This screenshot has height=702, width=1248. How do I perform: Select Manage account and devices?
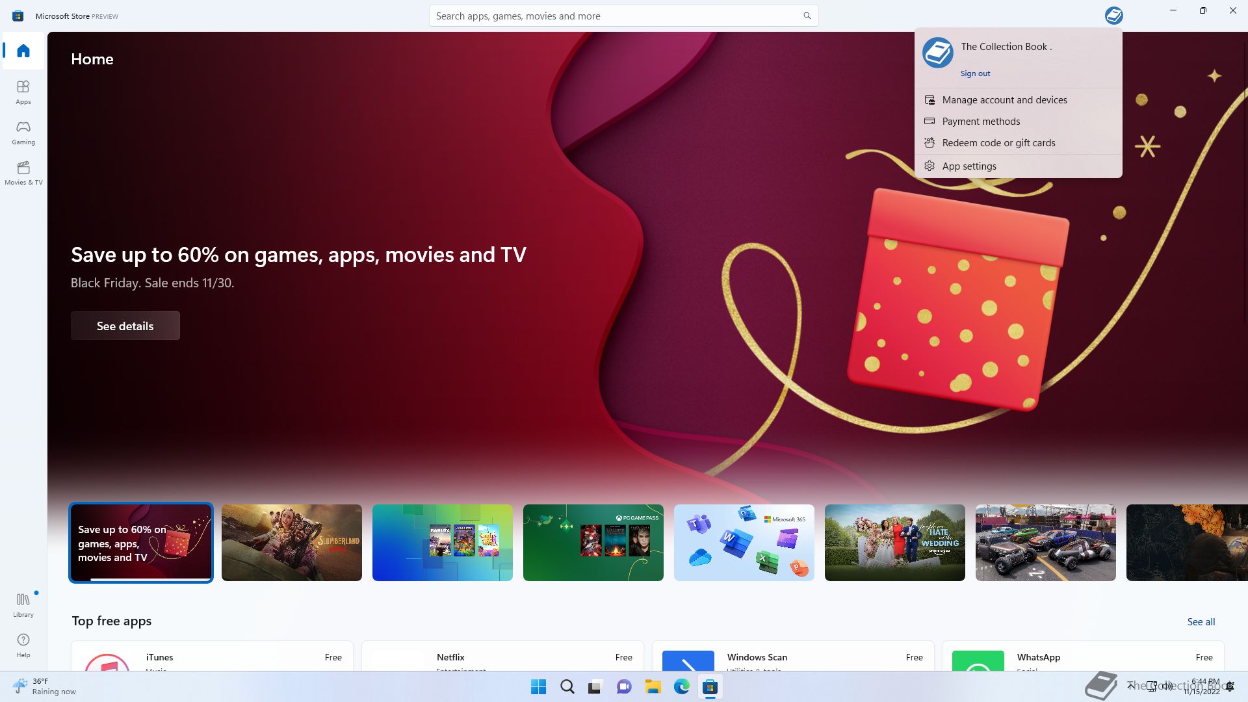coord(1018,100)
